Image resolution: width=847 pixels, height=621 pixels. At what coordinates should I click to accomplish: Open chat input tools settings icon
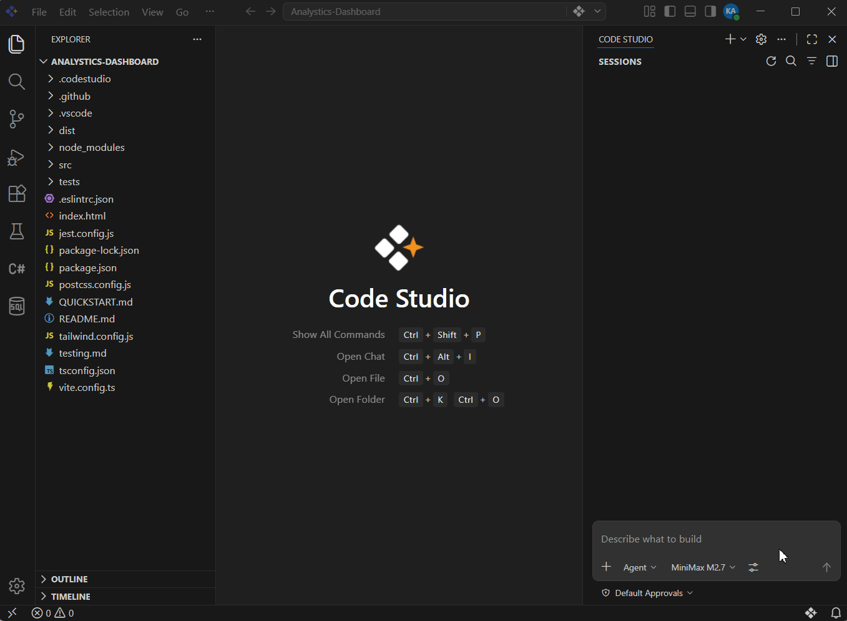pyautogui.click(x=753, y=567)
